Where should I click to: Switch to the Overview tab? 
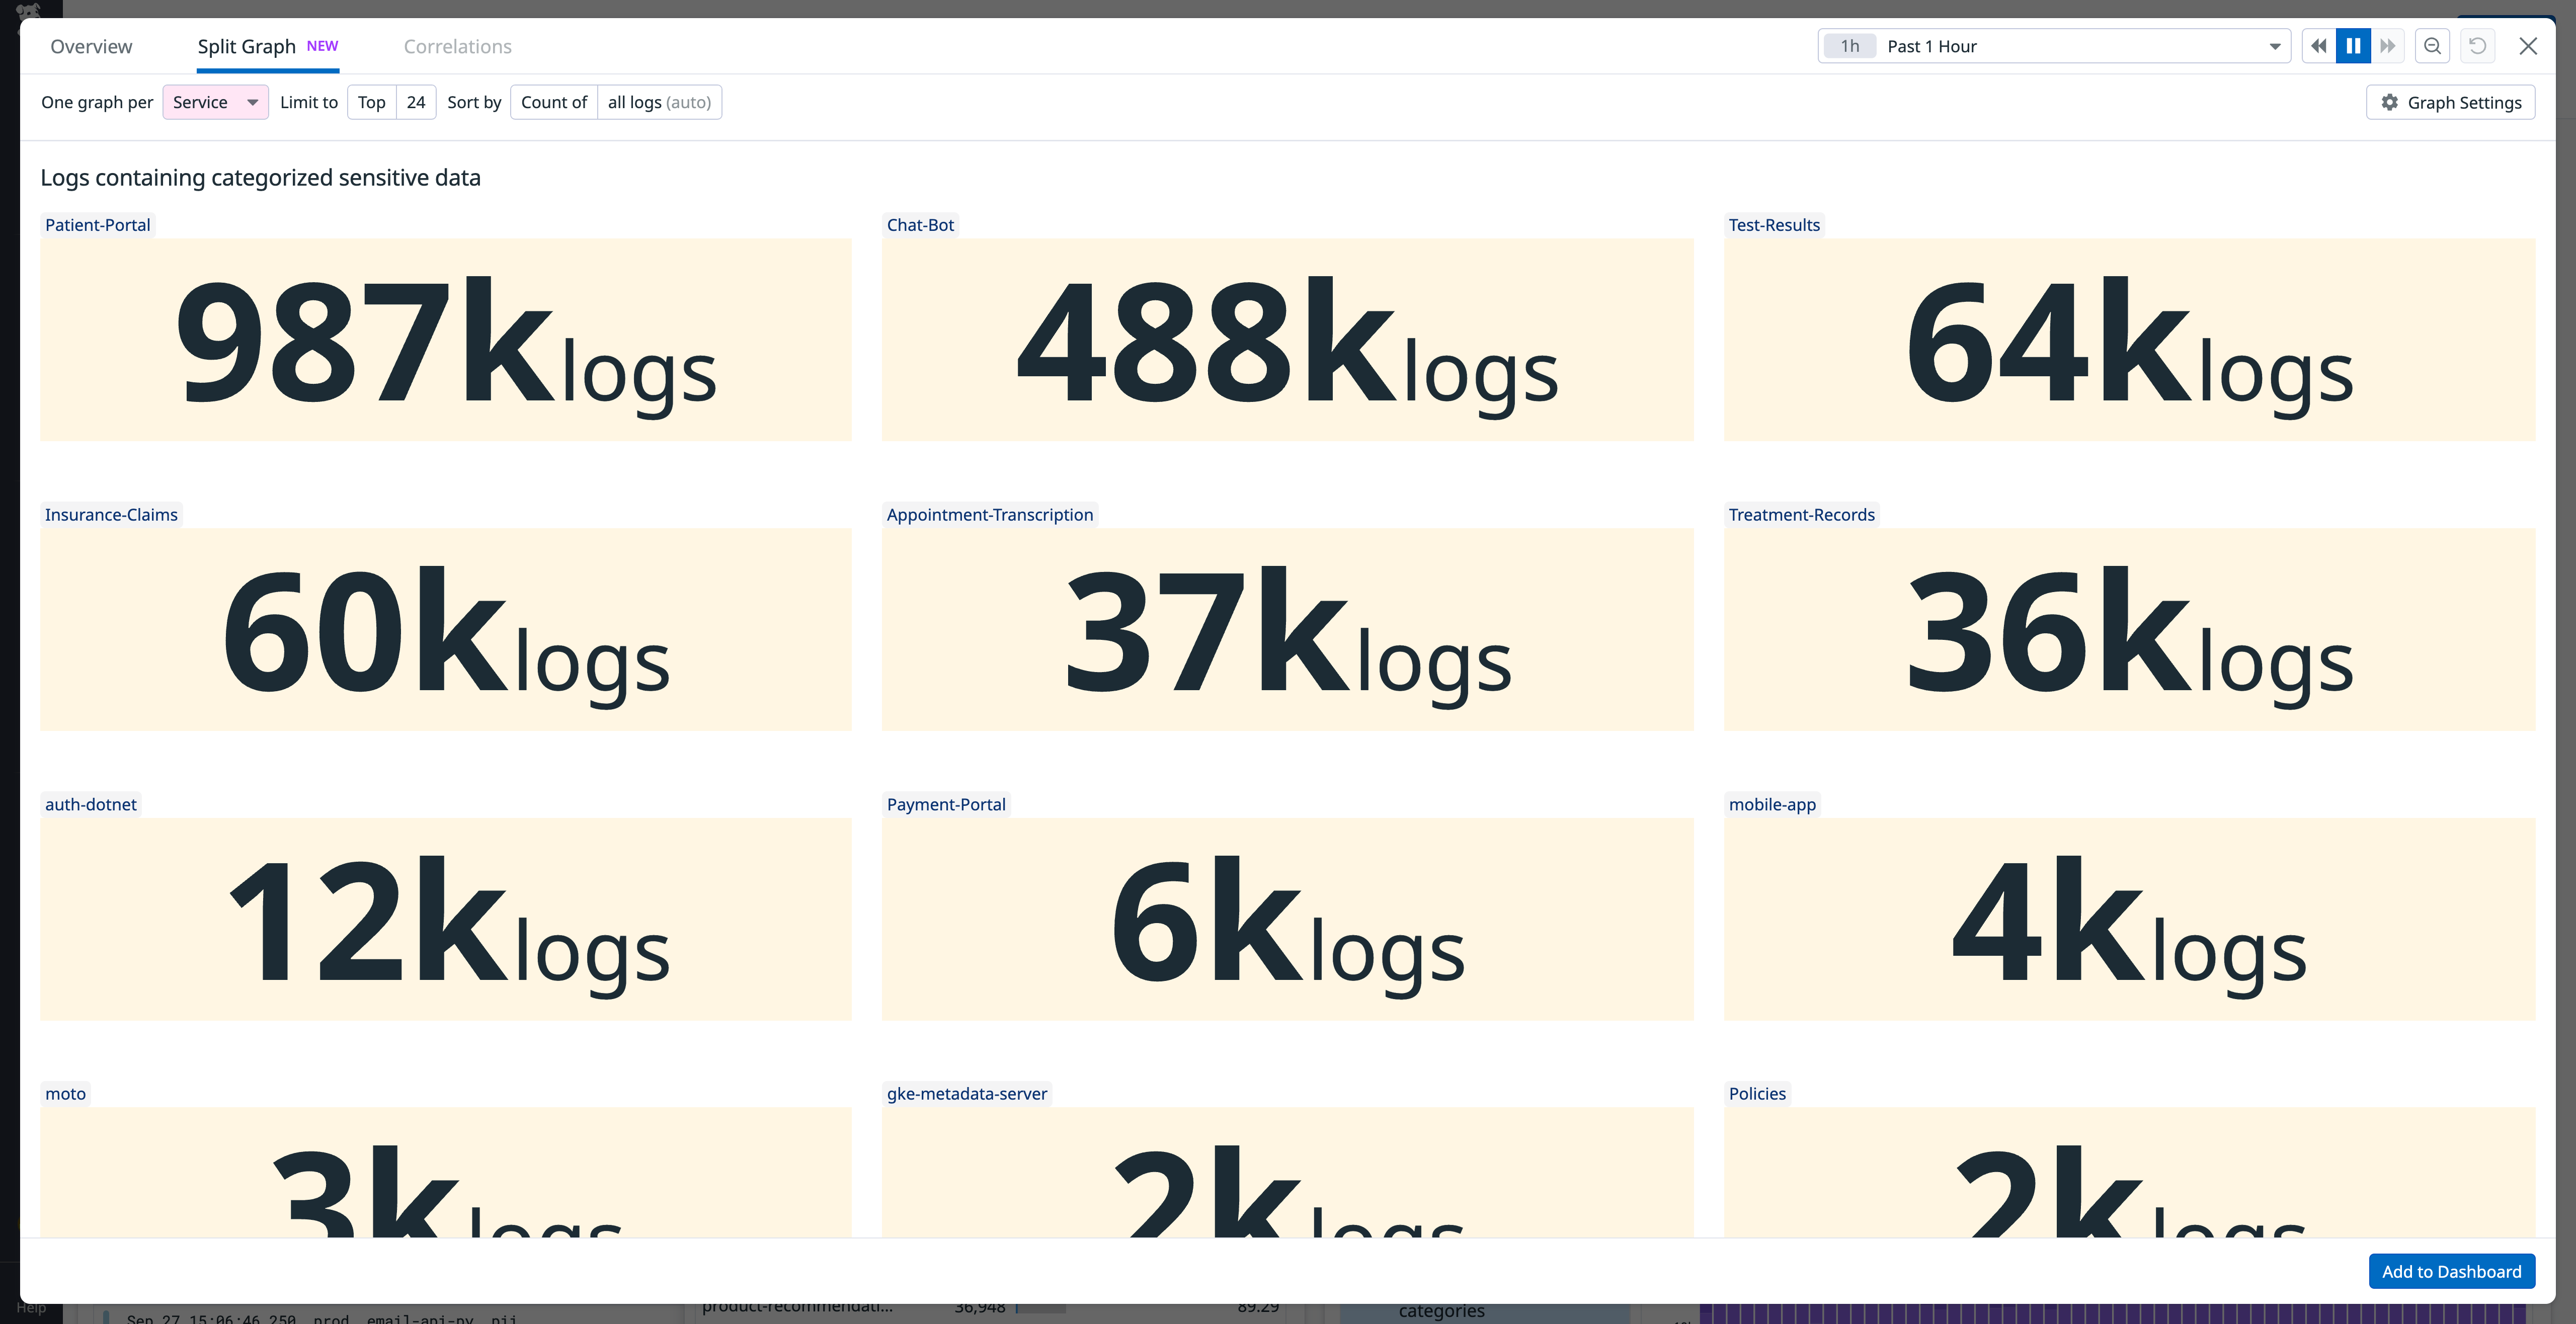pos(91,46)
